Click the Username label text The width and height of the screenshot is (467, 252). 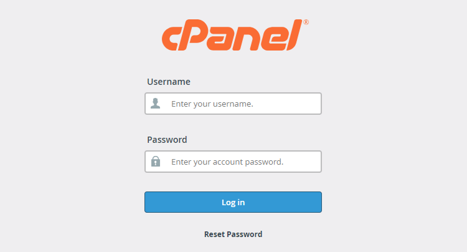(x=169, y=82)
